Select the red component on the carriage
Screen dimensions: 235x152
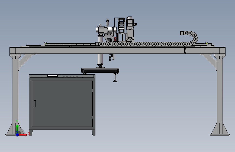tap(115, 39)
